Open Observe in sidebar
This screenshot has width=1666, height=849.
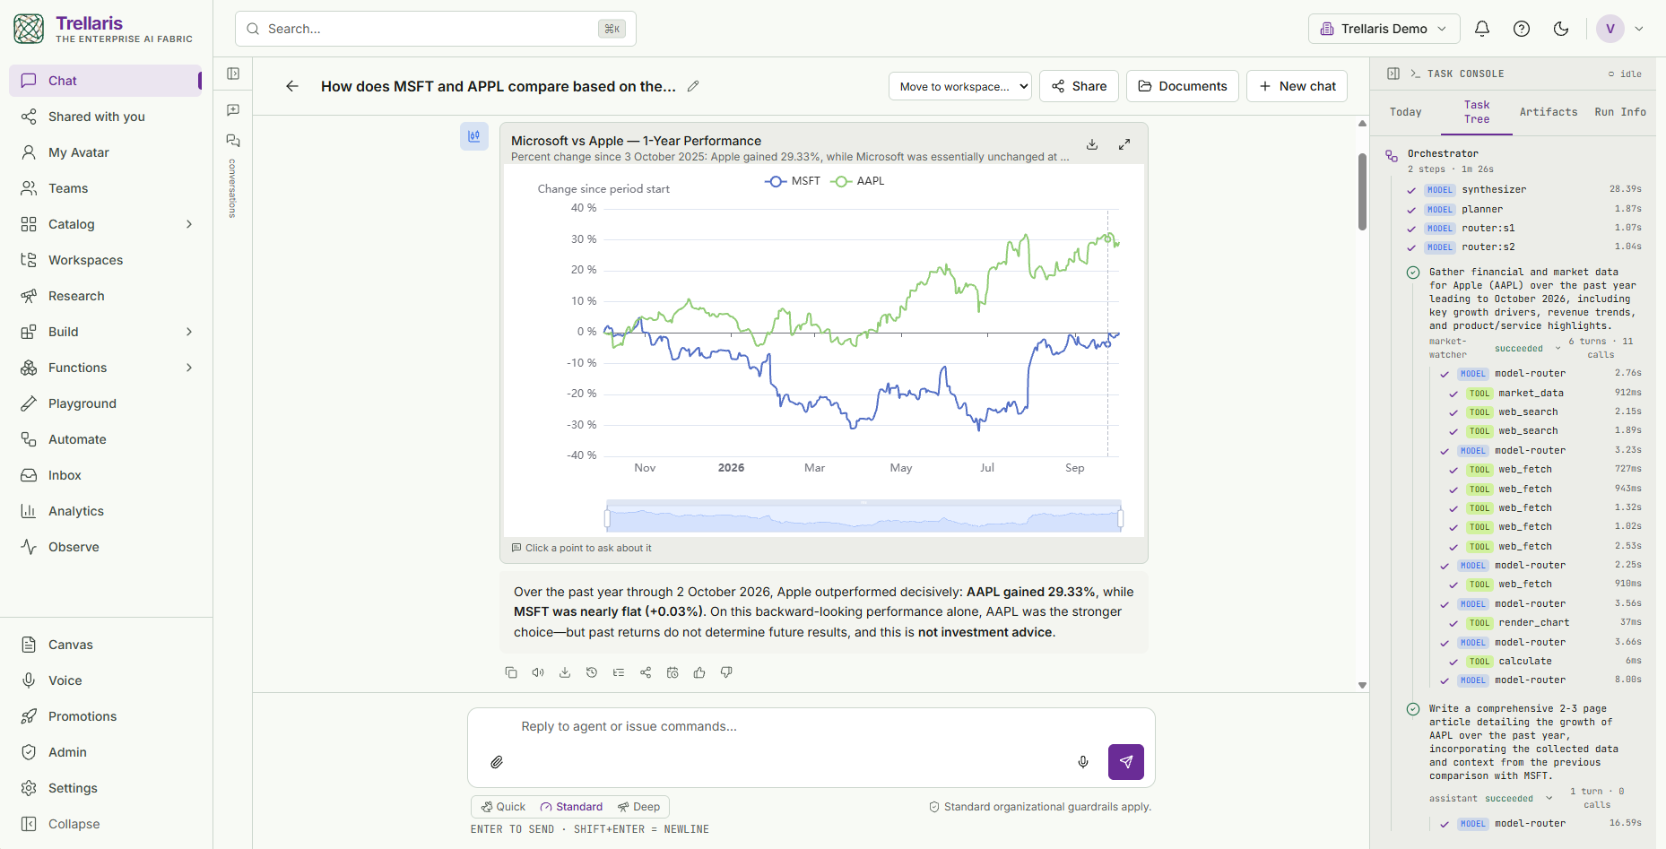(106, 547)
